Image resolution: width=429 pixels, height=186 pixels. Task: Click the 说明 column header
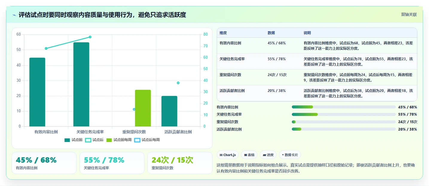307,33
